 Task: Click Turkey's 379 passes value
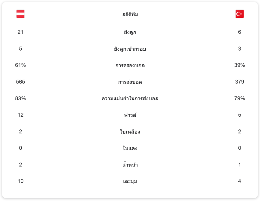[239, 82]
